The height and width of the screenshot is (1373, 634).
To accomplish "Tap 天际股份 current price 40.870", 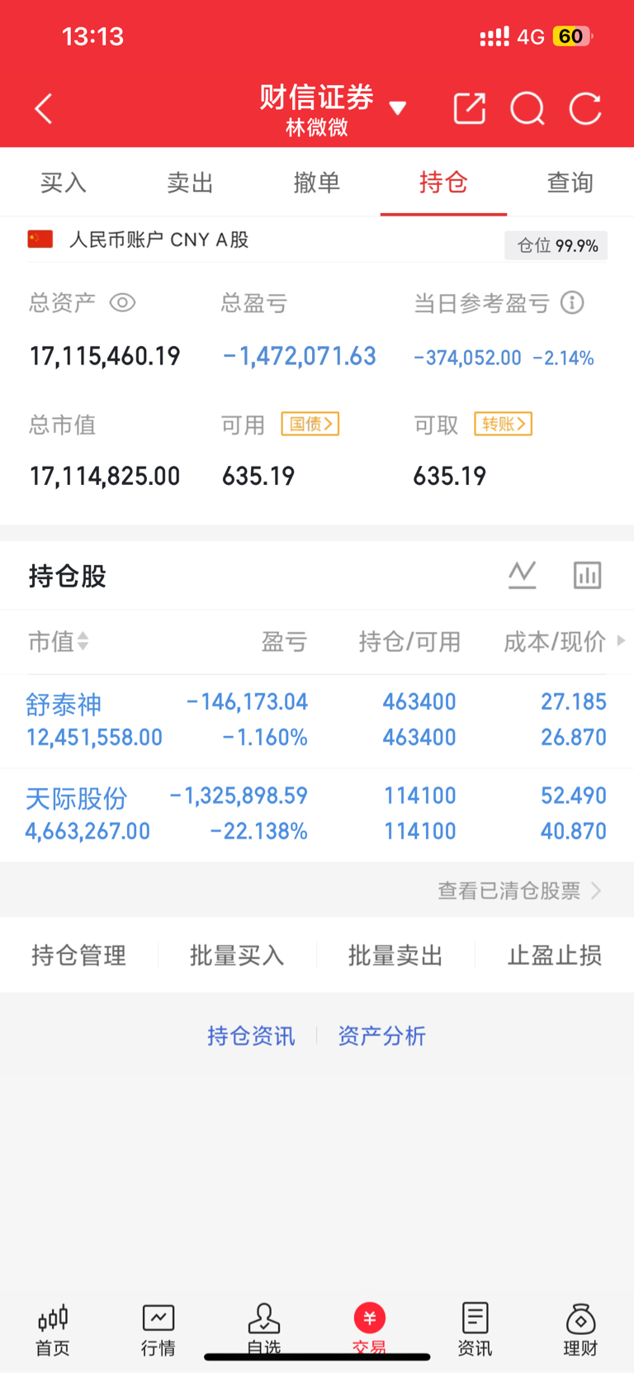I will (x=574, y=831).
